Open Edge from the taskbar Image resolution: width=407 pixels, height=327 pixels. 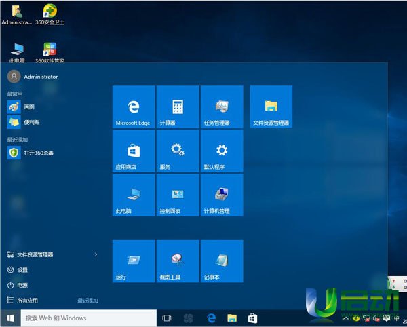click(211, 318)
